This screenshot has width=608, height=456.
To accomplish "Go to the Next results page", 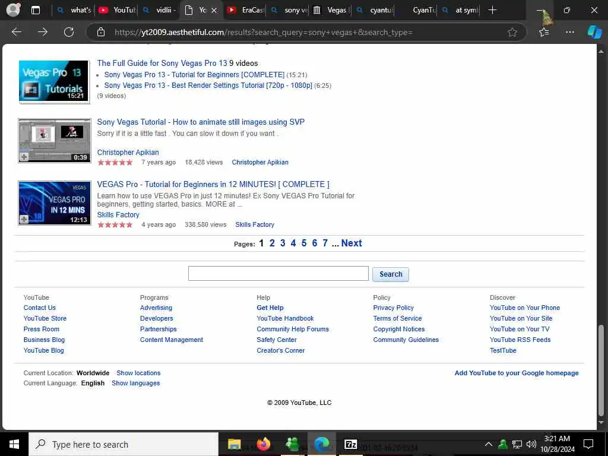I will 351,243.
